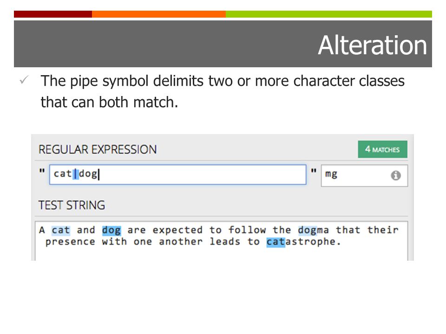Click the bullet text about the pipe symbol

pyautogui.click(x=223, y=91)
